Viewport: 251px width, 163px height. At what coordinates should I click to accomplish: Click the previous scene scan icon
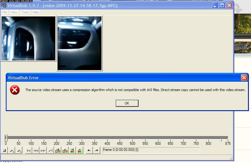[72, 150]
